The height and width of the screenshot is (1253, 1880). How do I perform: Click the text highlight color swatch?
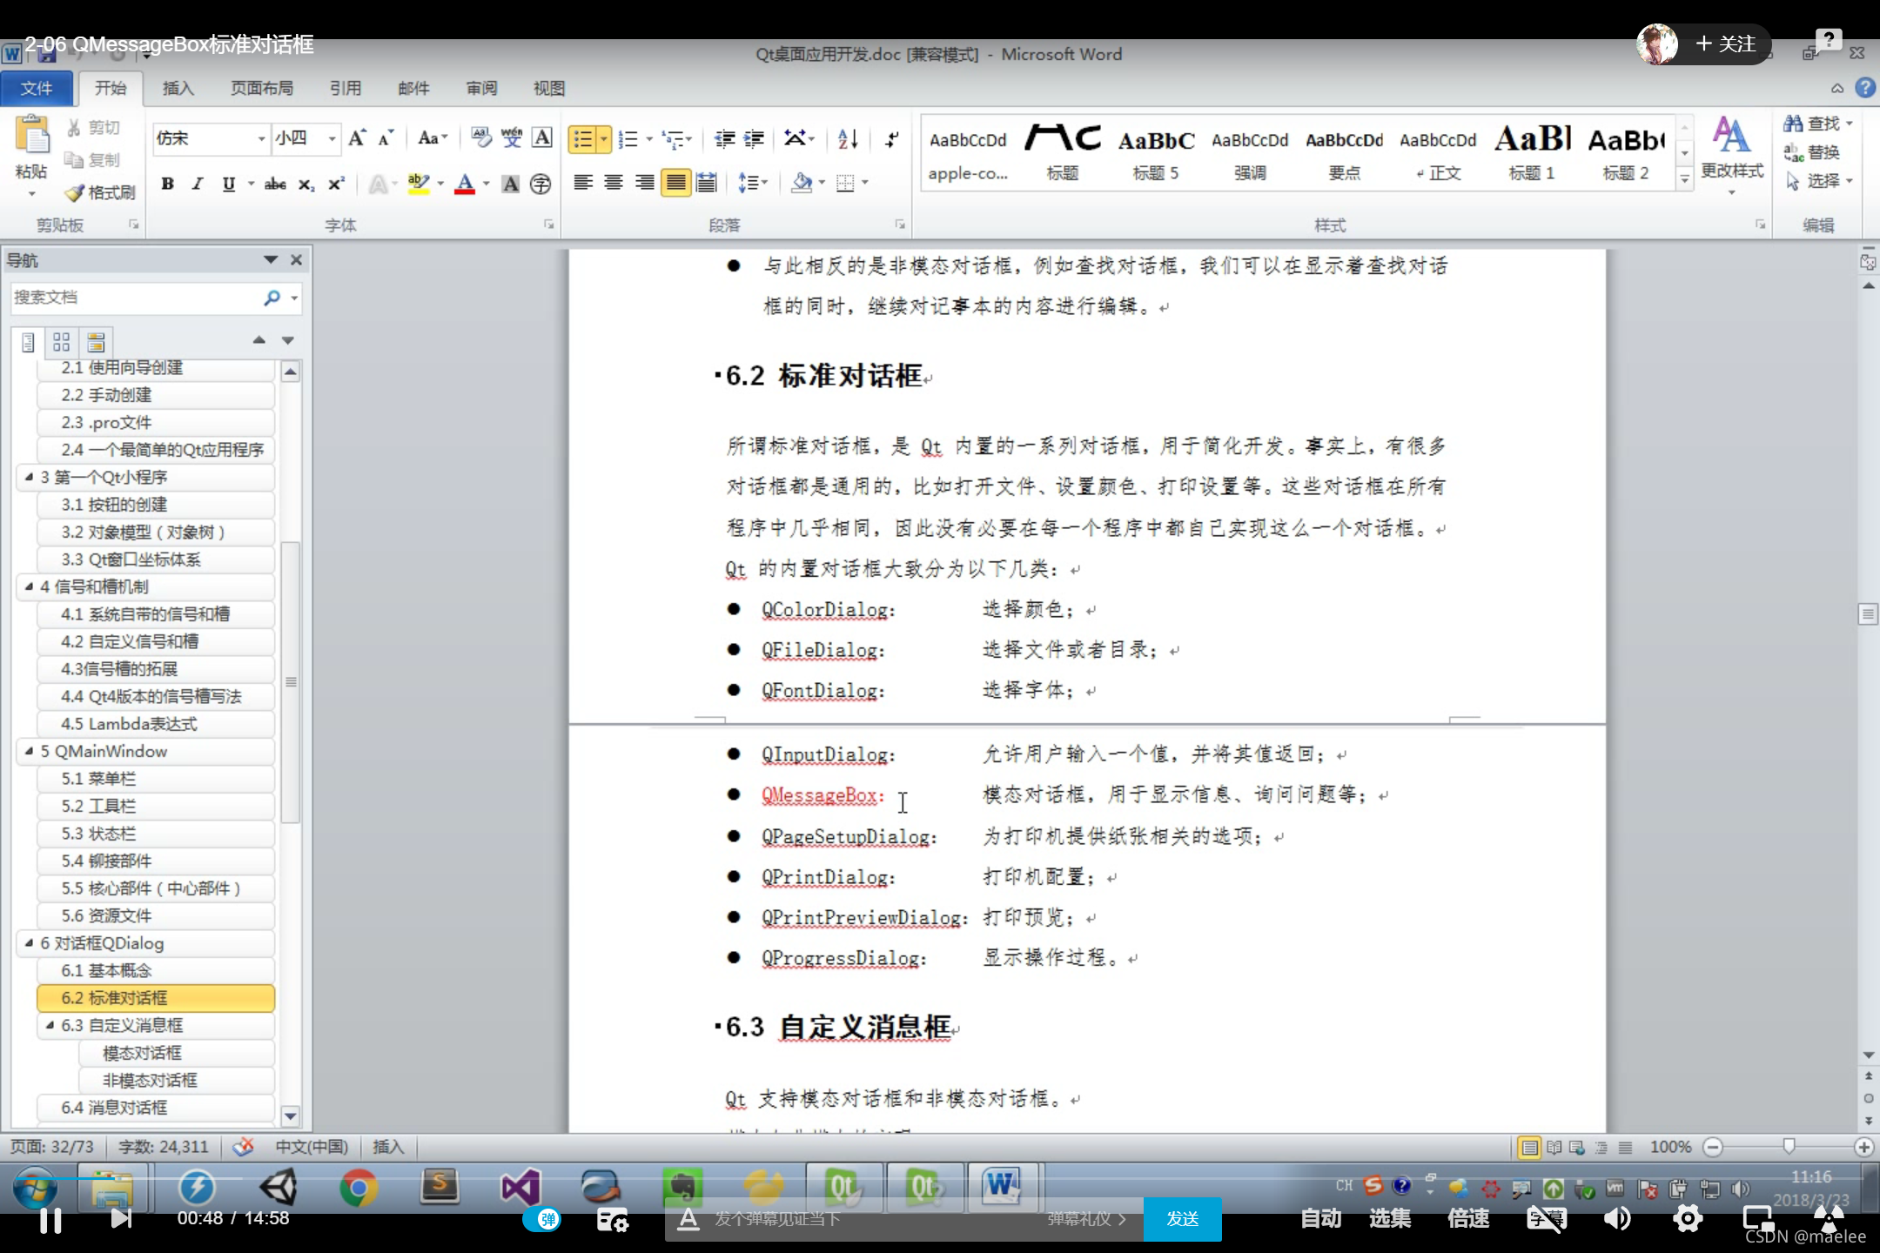(x=419, y=184)
